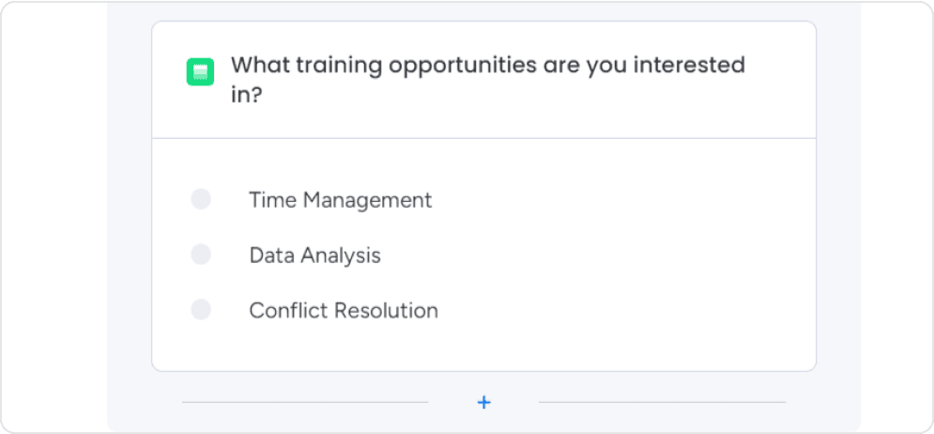Select the Time Management radio button
Viewport: 934px width, 434px height.
201,199
